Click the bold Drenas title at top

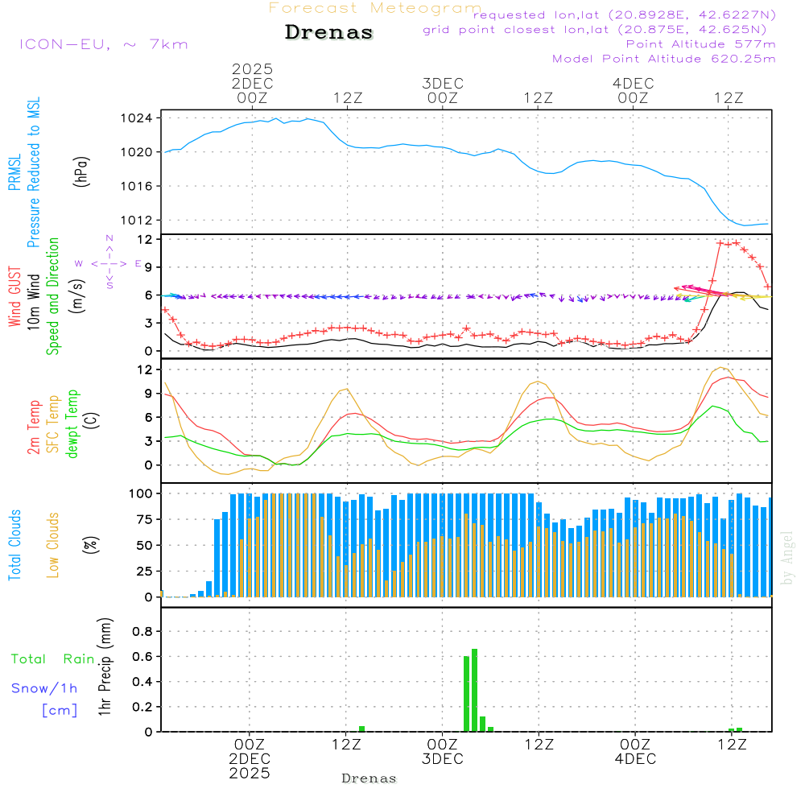coord(329,33)
